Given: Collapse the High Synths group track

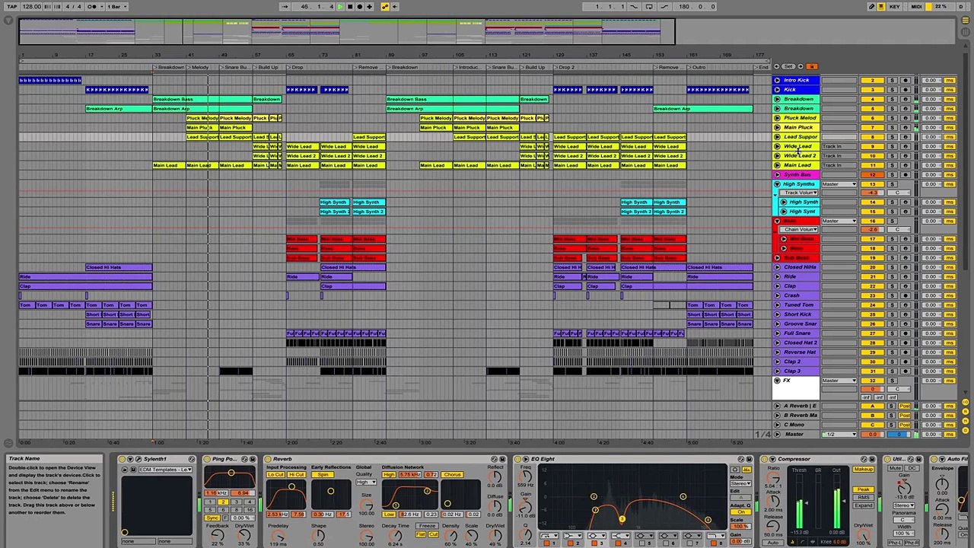Looking at the screenshot, I should click(777, 184).
